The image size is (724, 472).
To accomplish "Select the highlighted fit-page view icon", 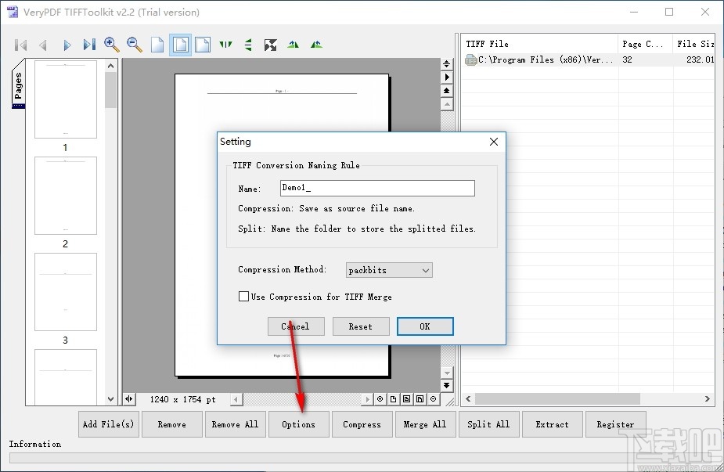I will coord(180,45).
